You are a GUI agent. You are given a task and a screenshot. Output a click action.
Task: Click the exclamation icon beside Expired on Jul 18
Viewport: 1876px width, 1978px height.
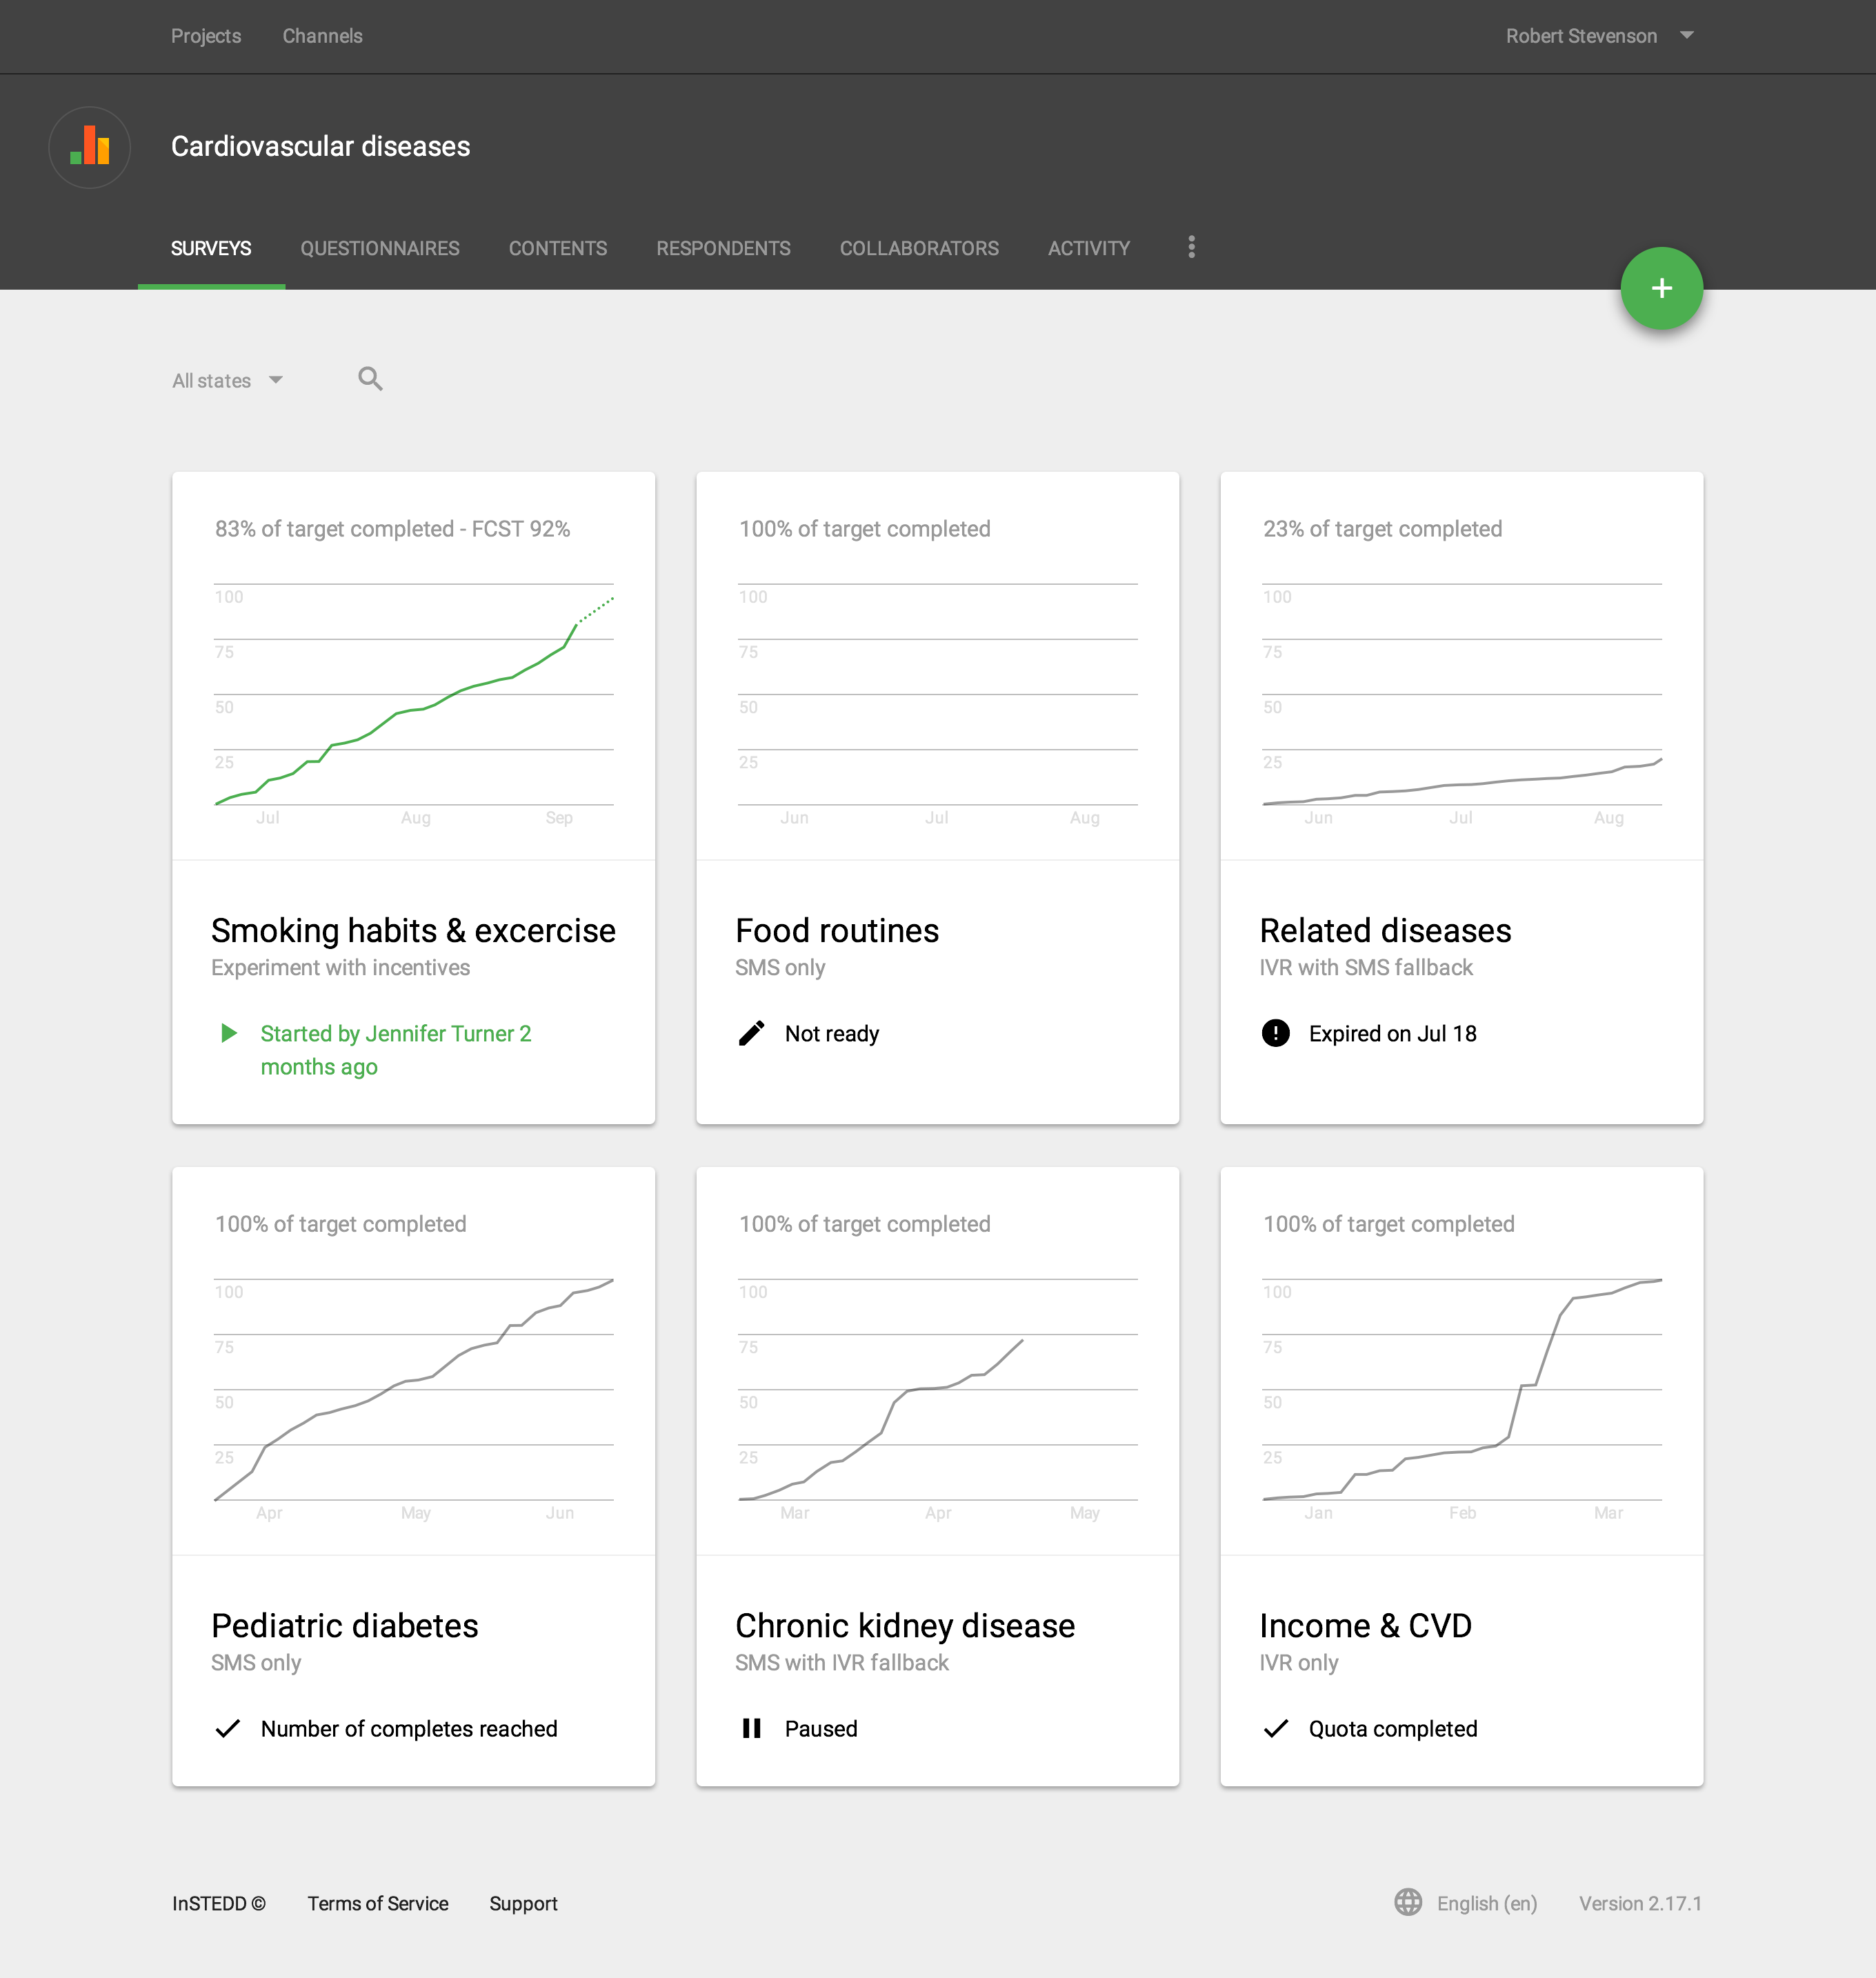[1275, 1032]
